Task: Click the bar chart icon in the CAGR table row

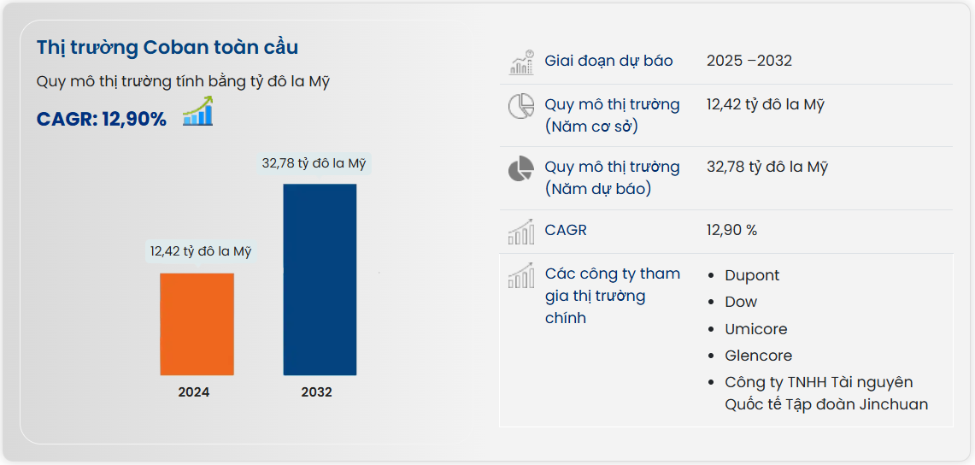Action: pos(521,231)
